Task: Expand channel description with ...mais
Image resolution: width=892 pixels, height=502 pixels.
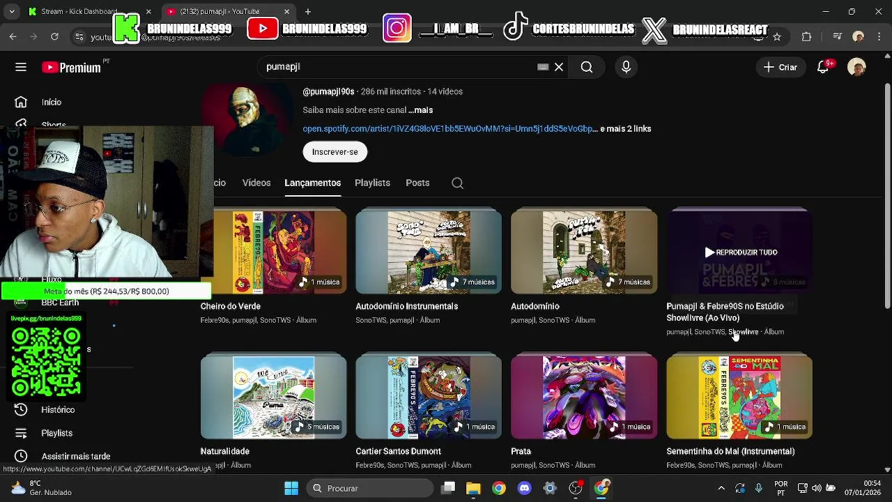Action: 420,110
